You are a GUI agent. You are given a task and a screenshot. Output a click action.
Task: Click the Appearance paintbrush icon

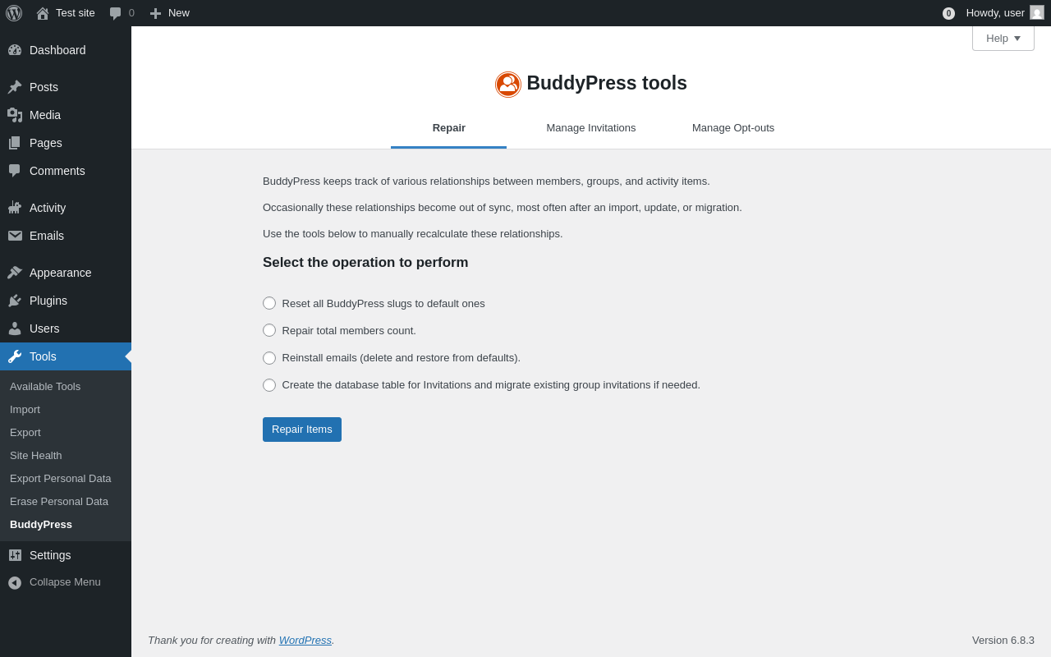coord(15,273)
